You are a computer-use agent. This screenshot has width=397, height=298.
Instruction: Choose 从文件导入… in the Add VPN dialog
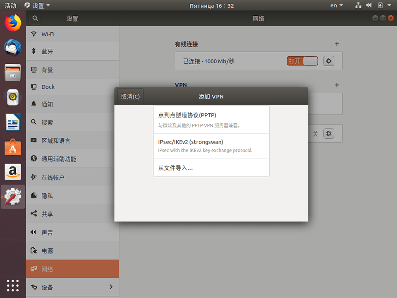211,167
